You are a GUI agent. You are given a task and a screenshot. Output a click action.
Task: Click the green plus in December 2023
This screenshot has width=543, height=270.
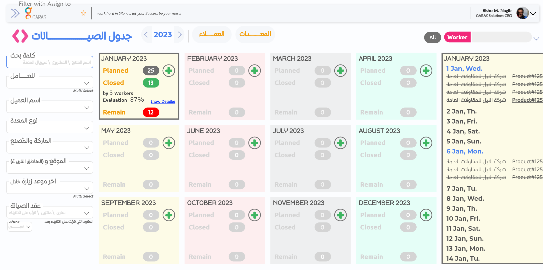tap(426, 215)
